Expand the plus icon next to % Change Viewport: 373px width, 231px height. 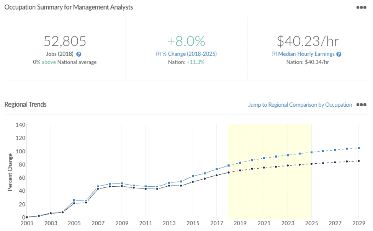coord(158,54)
